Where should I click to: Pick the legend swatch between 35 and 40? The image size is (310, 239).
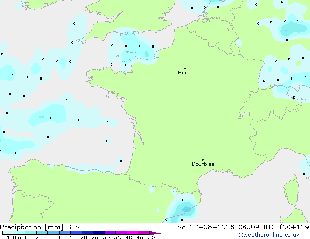pyautogui.click(x=121, y=233)
